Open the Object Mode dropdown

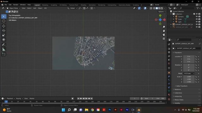click(x=13, y=8)
